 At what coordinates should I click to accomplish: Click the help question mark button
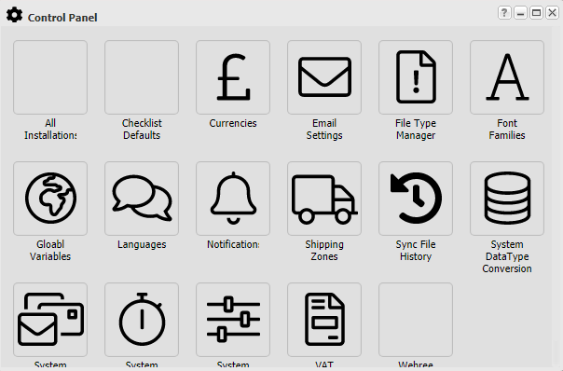tap(504, 13)
